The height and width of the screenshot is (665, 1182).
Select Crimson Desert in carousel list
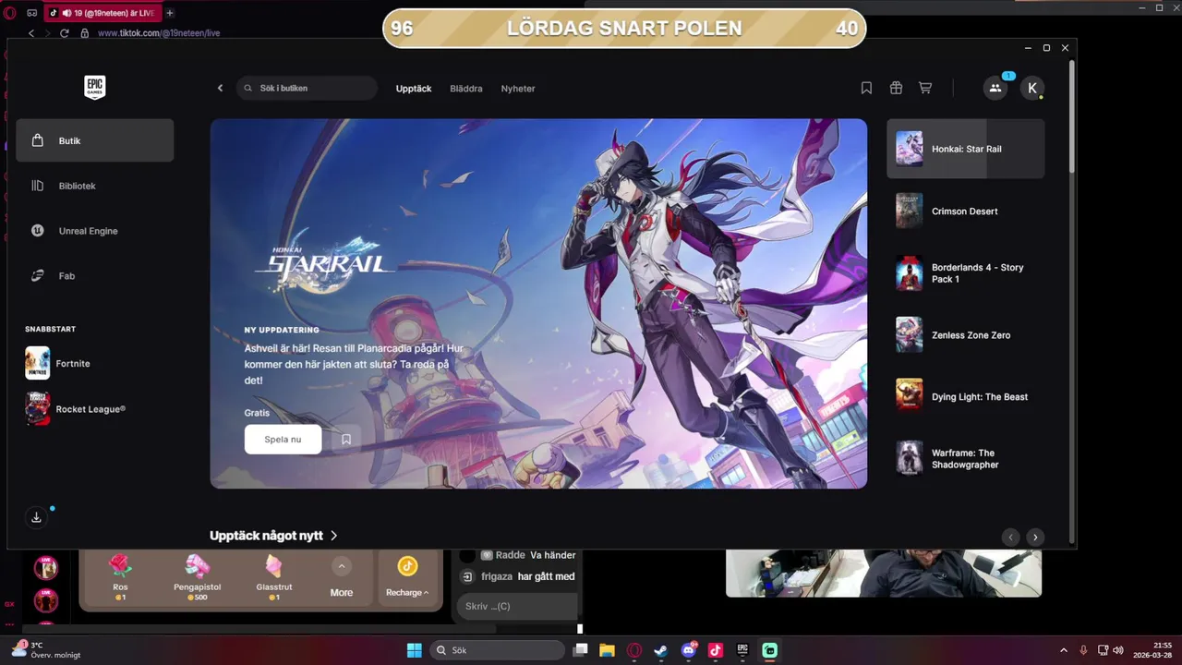tap(965, 211)
